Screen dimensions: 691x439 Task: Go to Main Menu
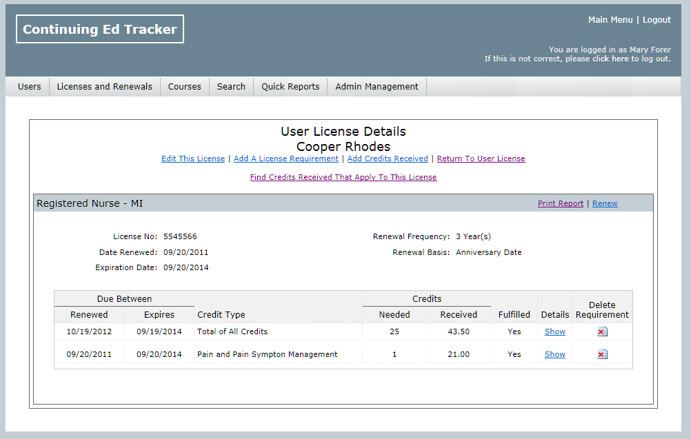610,20
